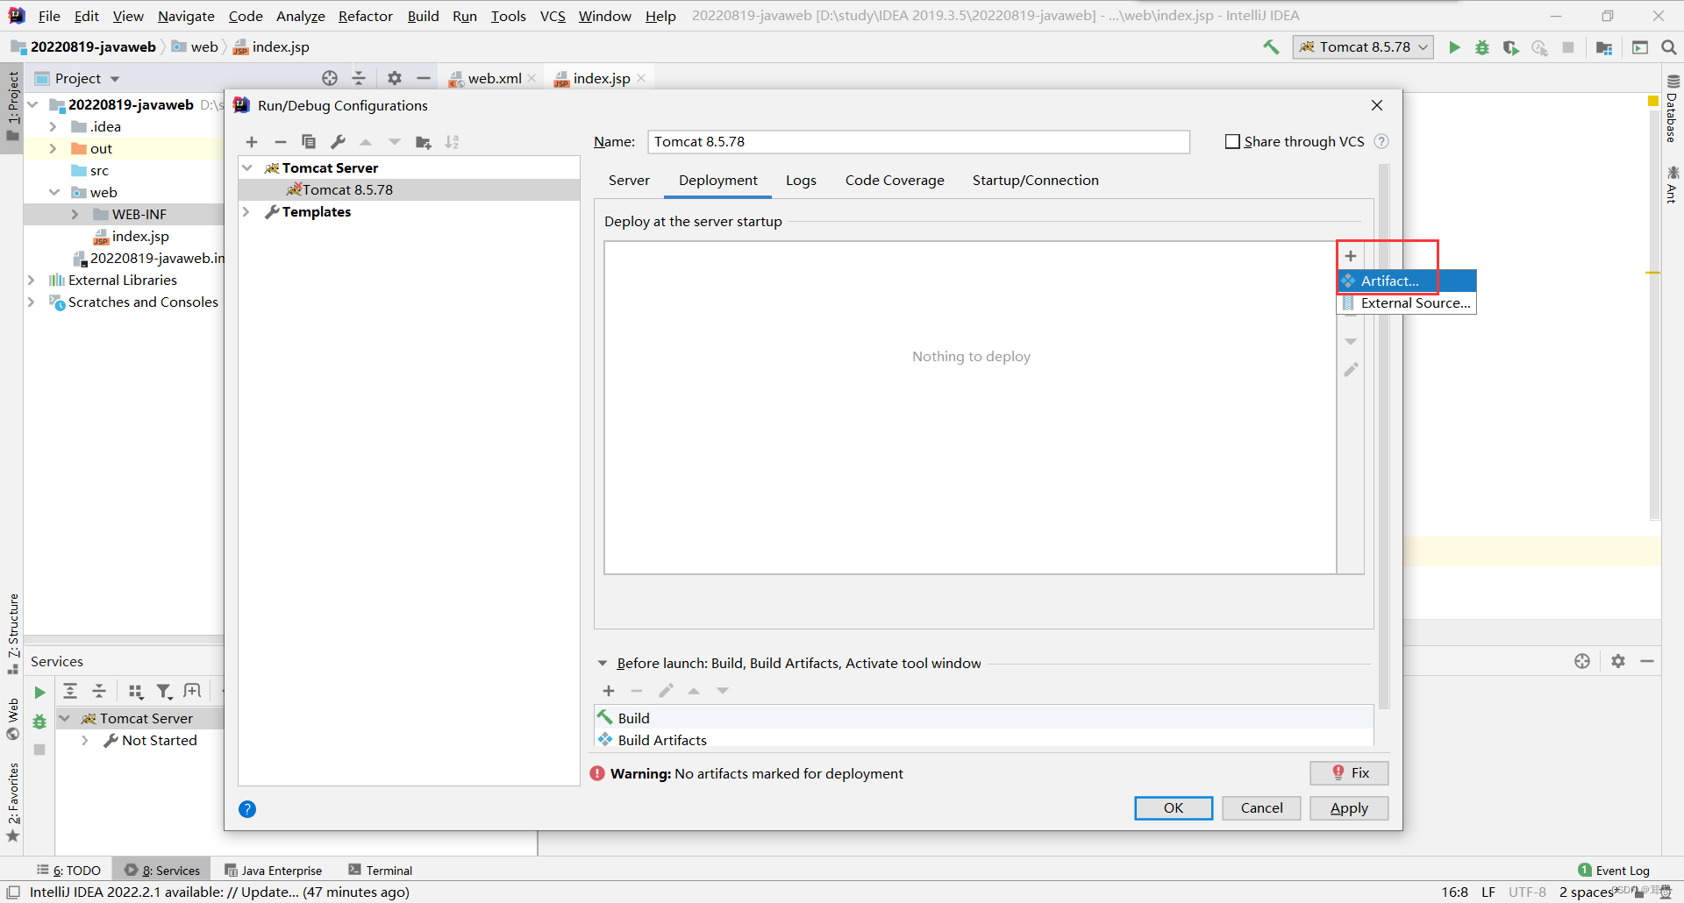Switch to Server tab
This screenshot has width=1684, height=903.
(x=629, y=180)
